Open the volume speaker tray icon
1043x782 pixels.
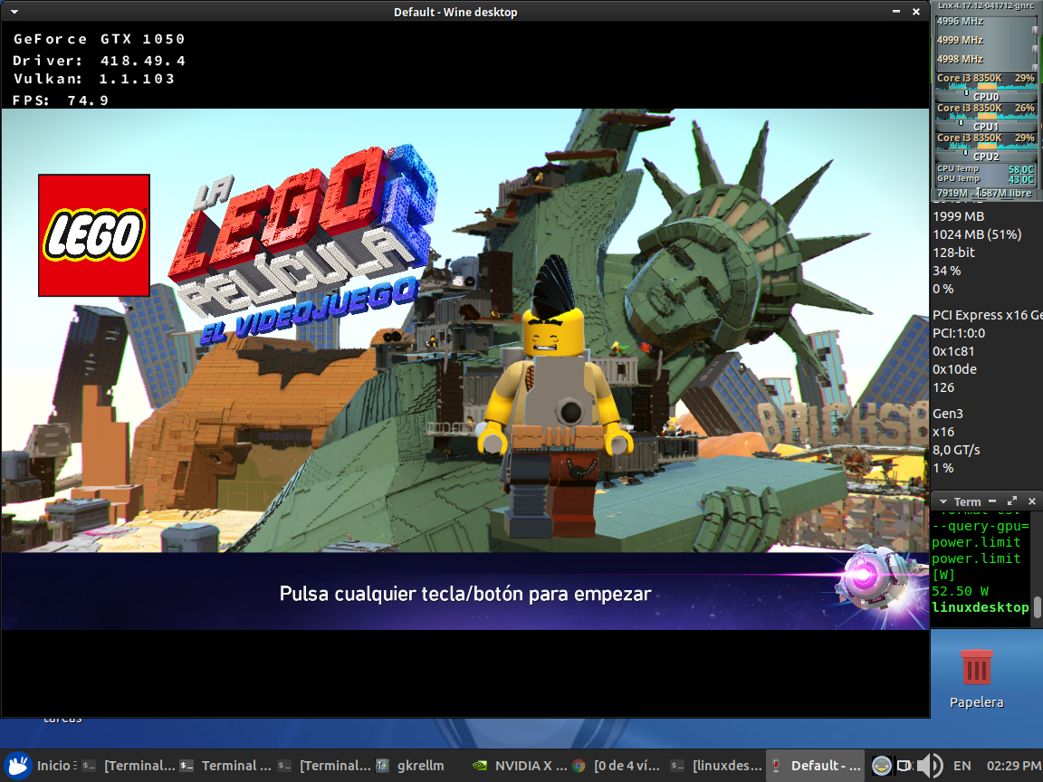(929, 766)
